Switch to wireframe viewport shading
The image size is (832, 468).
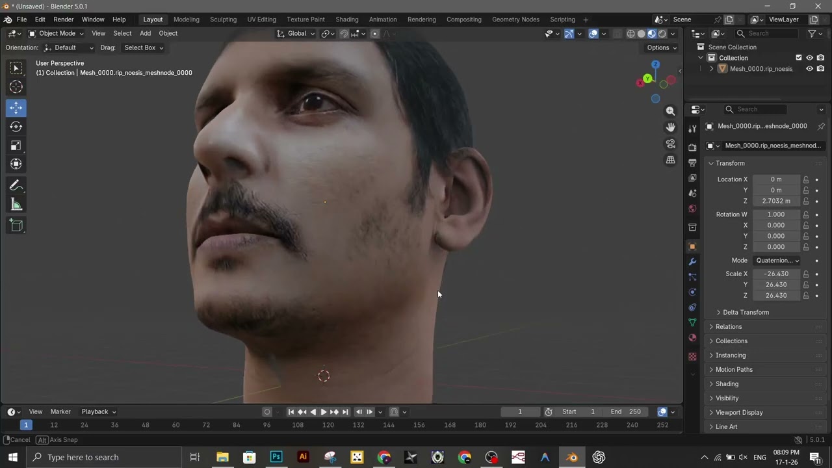pos(630,34)
